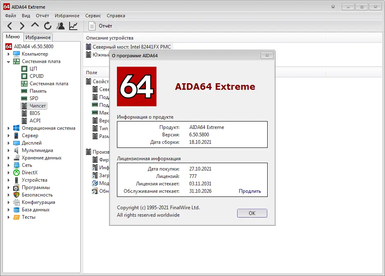Click the refresh toolbar icon
Screen dimensions: 385x276
(48, 26)
